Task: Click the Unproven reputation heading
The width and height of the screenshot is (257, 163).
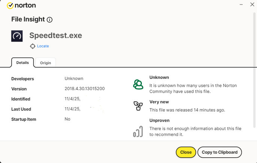Action: [x=159, y=121]
